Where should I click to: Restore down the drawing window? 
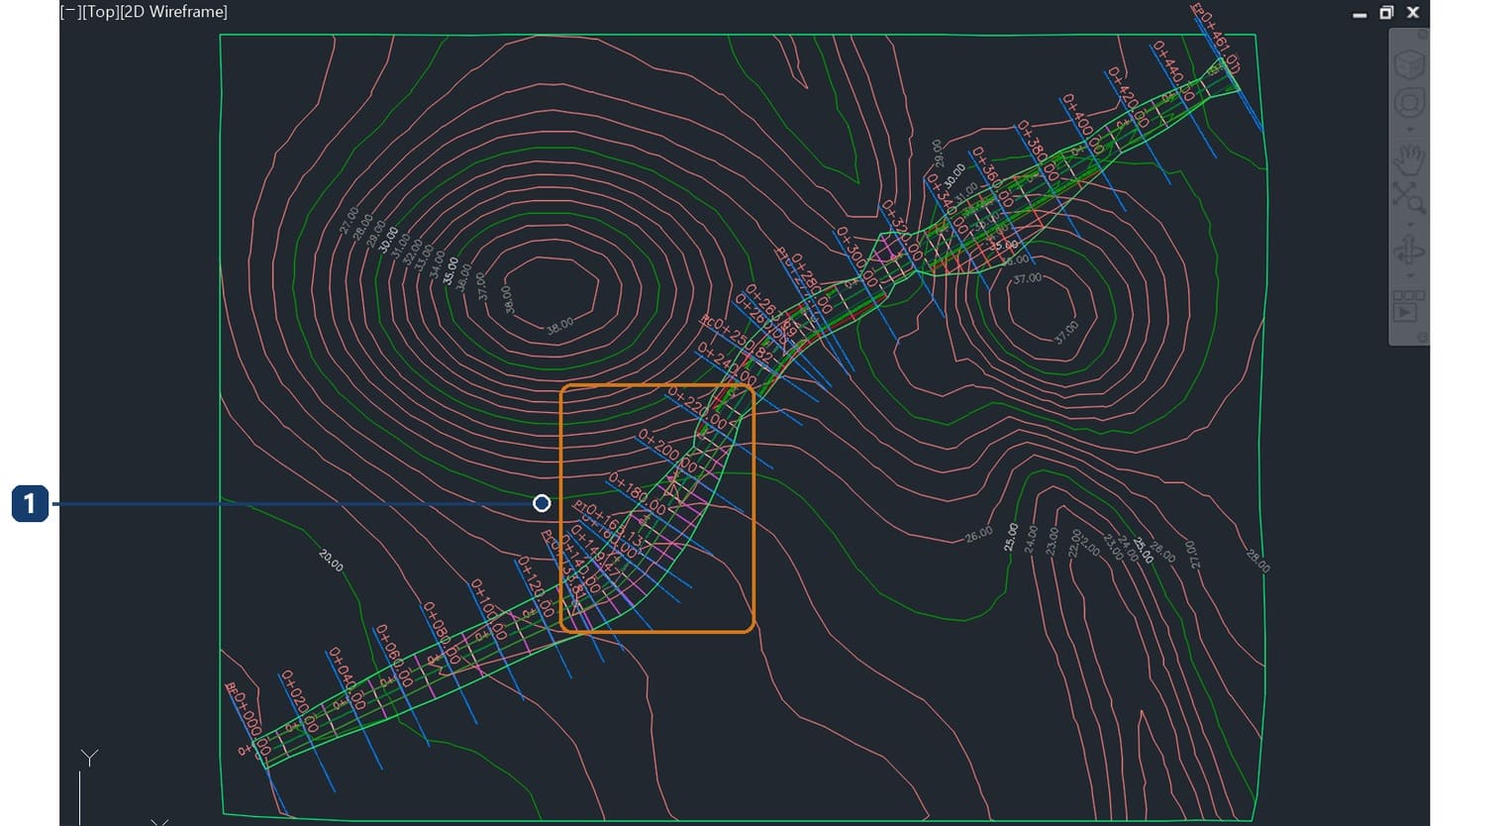click(1386, 13)
